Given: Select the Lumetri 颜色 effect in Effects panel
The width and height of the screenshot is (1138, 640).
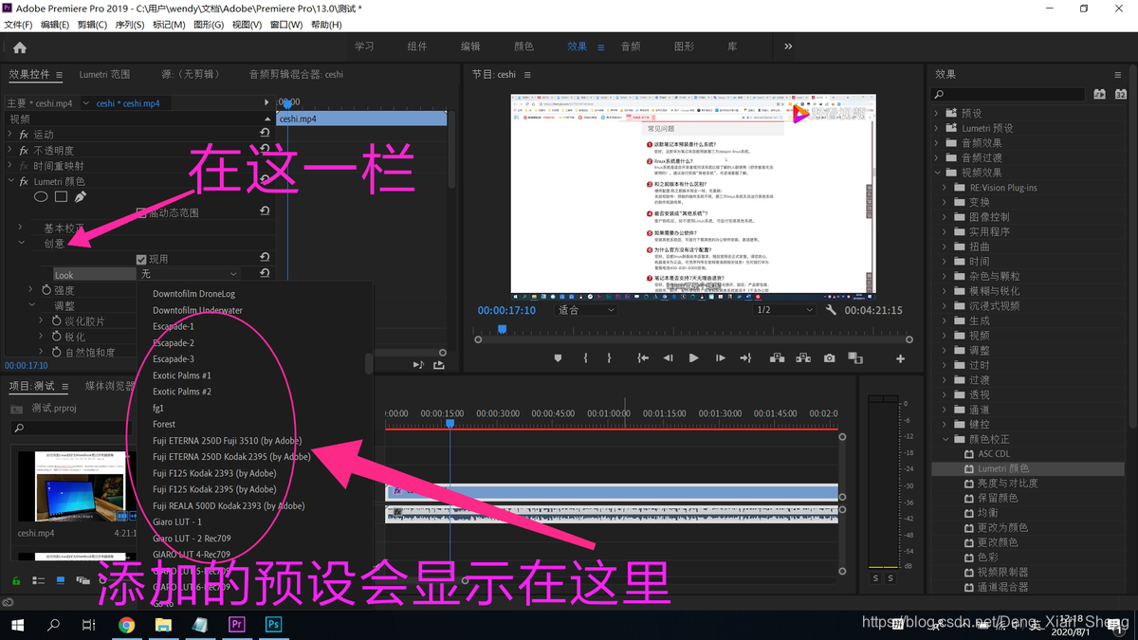Looking at the screenshot, I should coord(1003,468).
